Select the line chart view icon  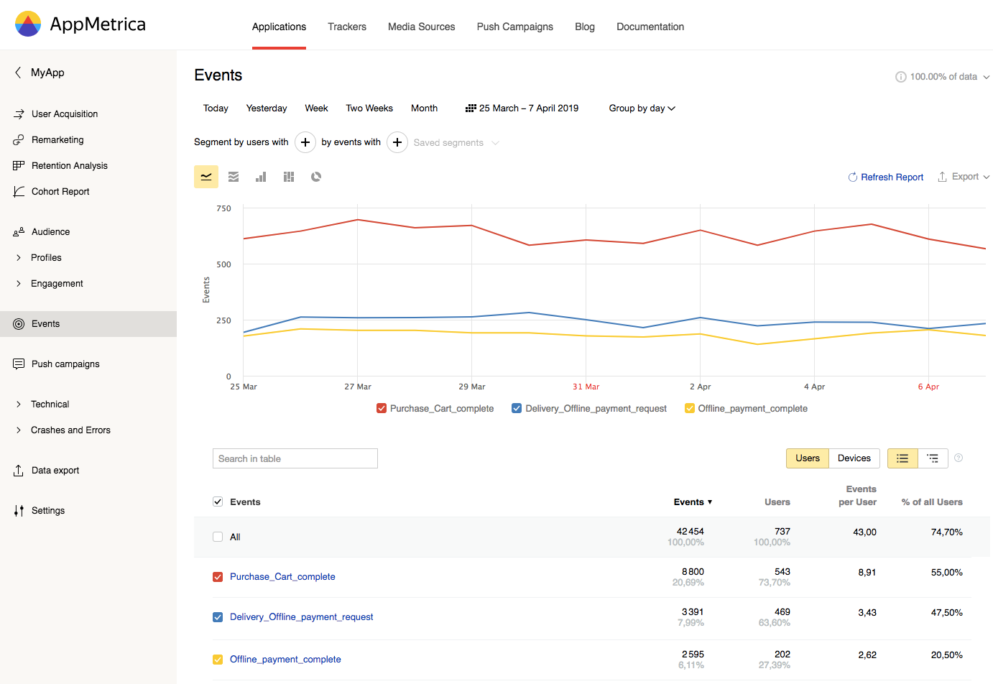[x=206, y=177]
